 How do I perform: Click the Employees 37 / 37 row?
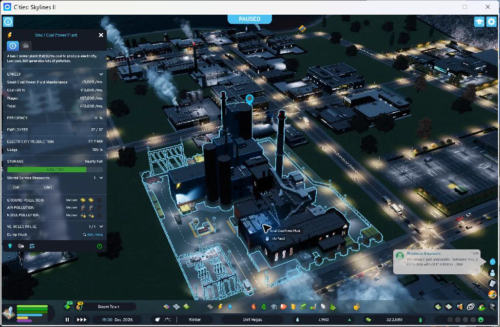tap(55, 130)
